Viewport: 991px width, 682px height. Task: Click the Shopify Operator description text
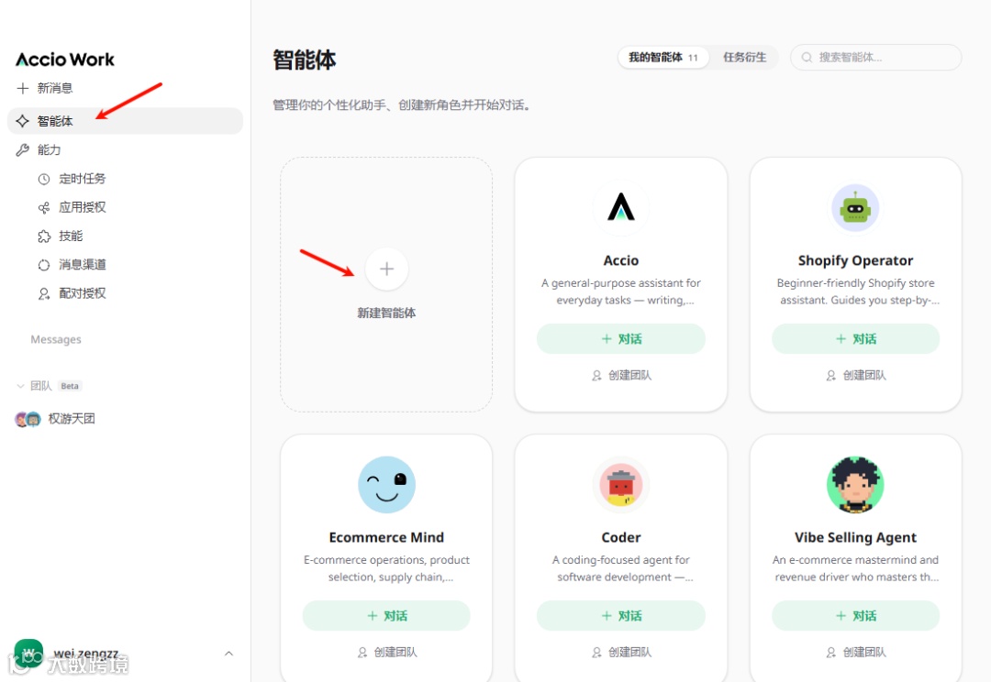click(x=856, y=291)
